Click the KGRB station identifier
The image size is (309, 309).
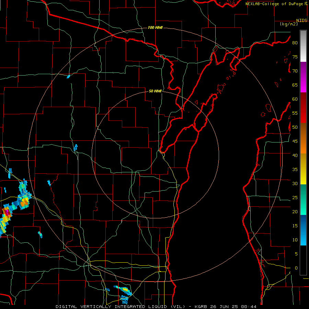coord(201,307)
